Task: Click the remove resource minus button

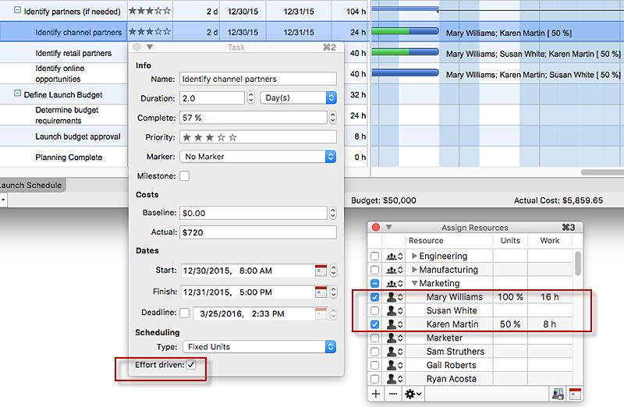Action: (393, 394)
